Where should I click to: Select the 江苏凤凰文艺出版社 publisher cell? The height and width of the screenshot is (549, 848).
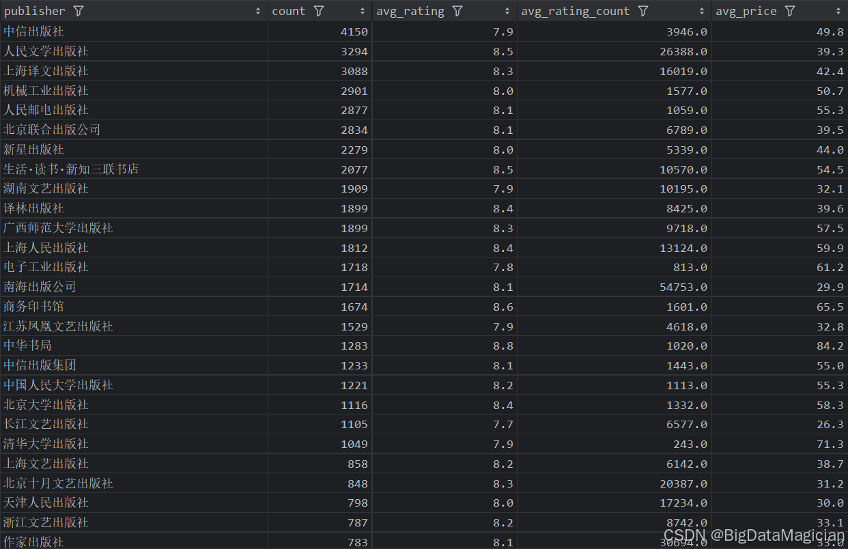tap(134, 326)
